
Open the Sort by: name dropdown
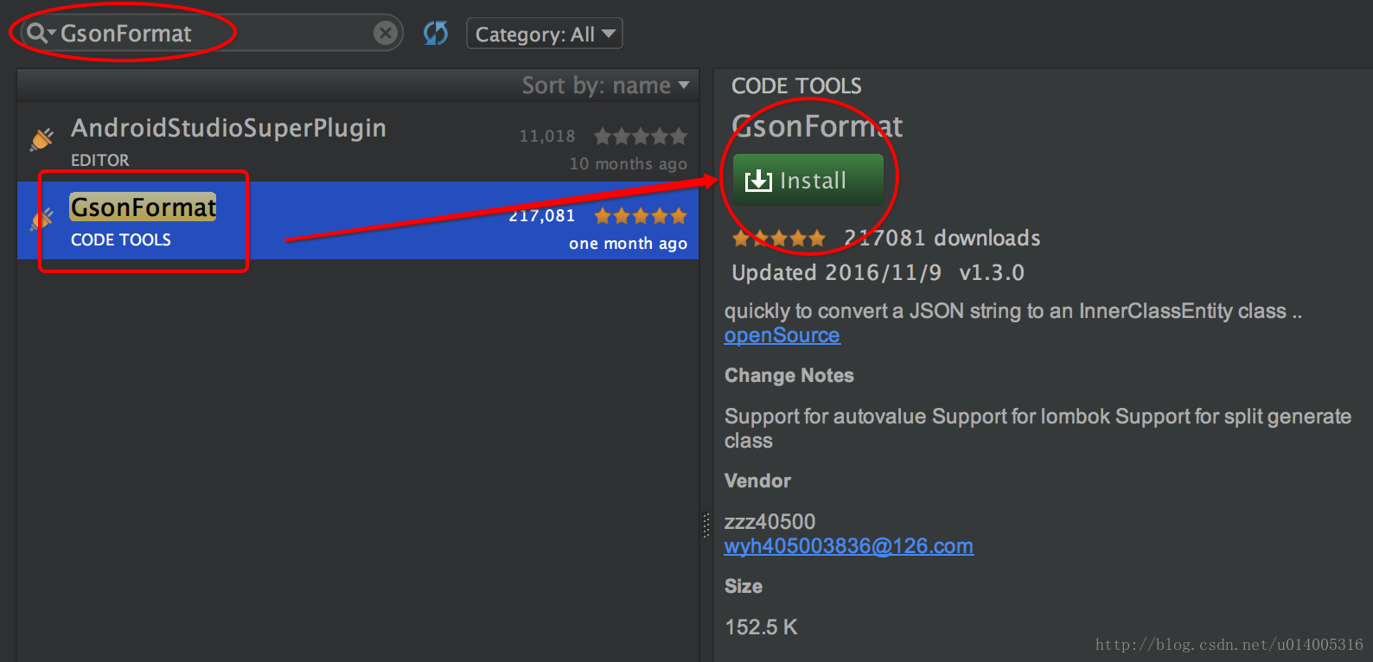[x=605, y=86]
